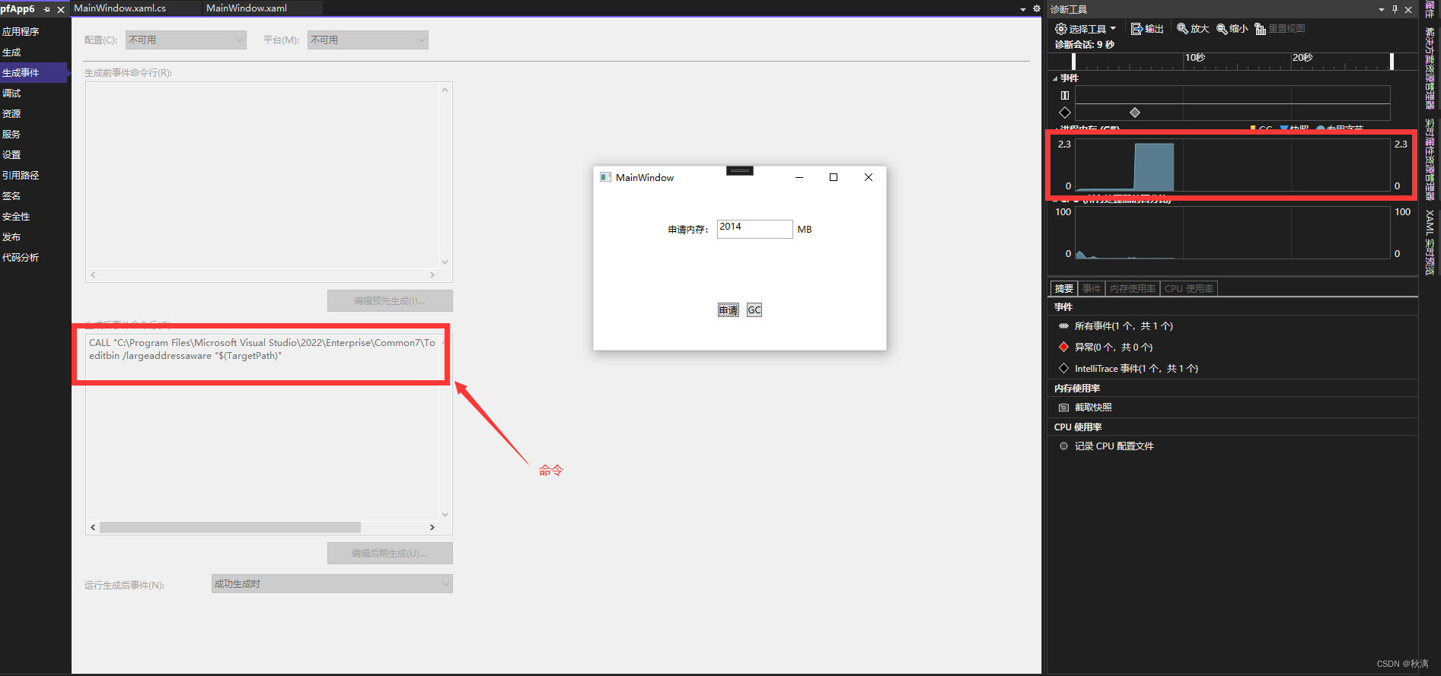Select the left timeline range handle

pyautogui.click(x=1073, y=62)
